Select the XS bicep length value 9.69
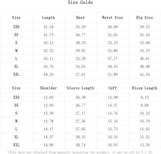Image resolution: width=161 pixels, height=154 pixels. pos(145,105)
